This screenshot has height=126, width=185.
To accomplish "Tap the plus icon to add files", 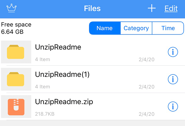I will point(152,8).
